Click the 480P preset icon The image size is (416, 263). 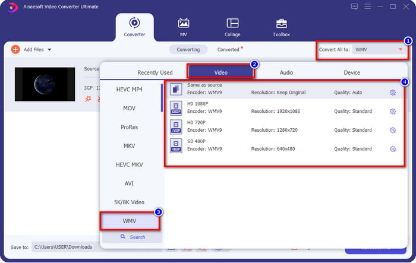pyautogui.click(x=176, y=146)
